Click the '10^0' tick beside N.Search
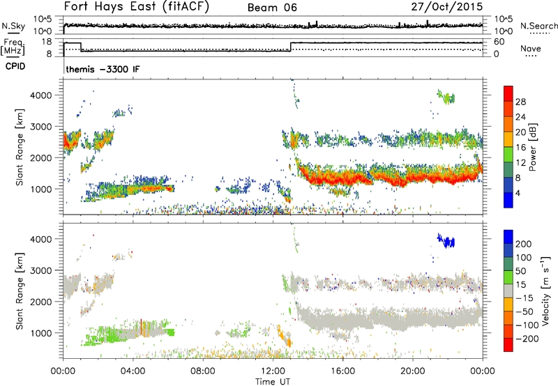The width and height of the screenshot is (558, 386). (x=503, y=31)
